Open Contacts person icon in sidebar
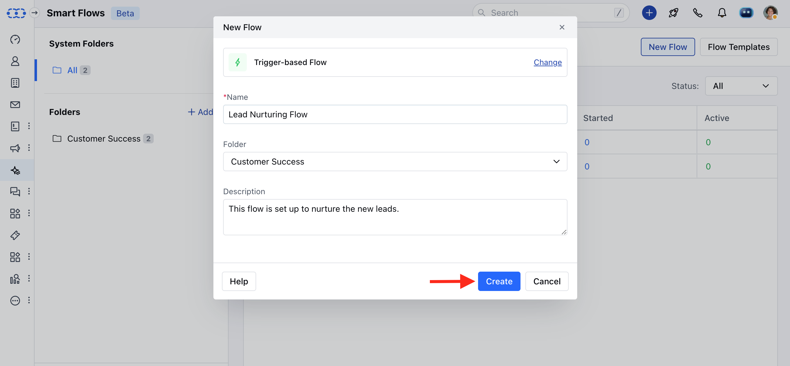This screenshot has width=790, height=366. (x=15, y=61)
